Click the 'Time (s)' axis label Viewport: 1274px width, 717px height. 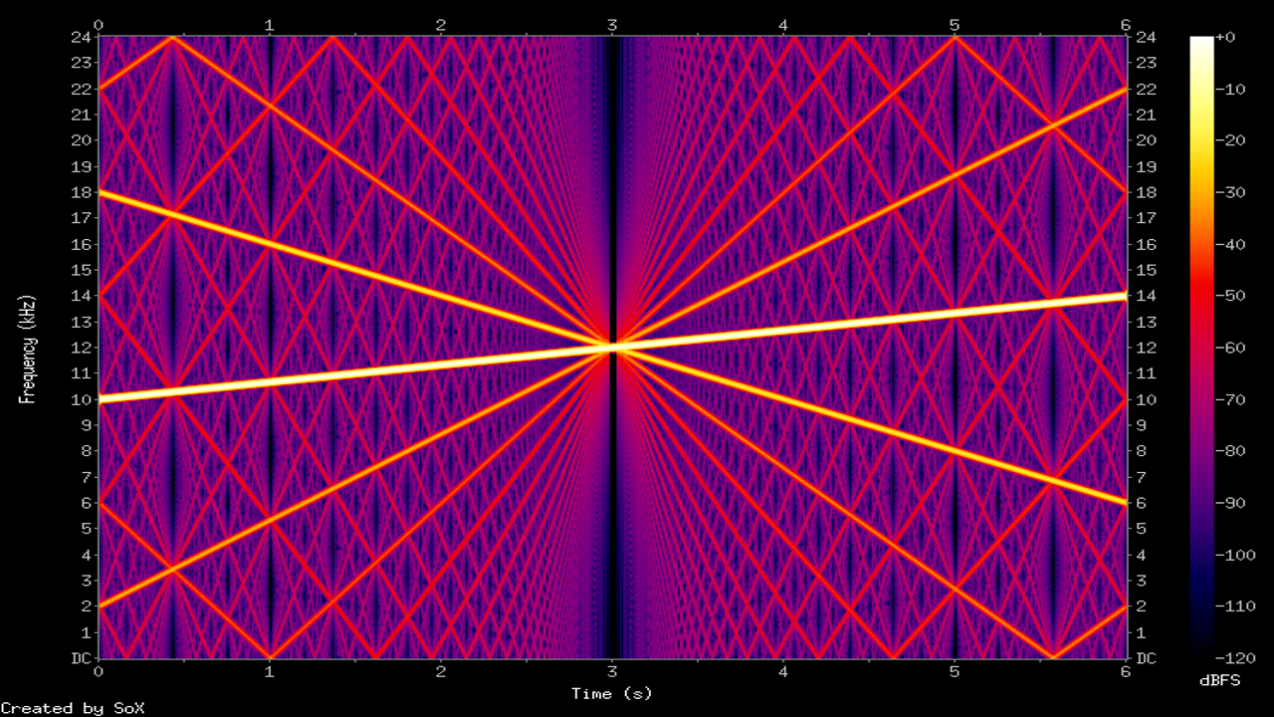611,693
